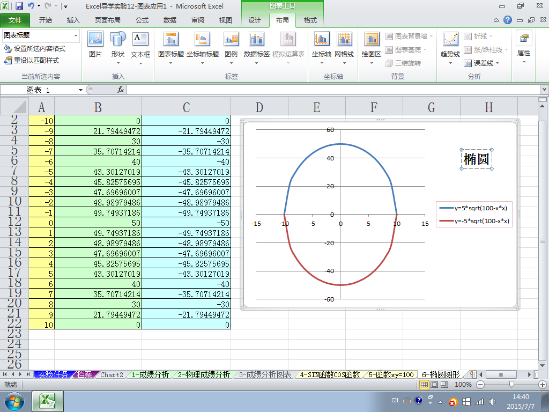The image size is (549, 412).
Task: Switch to Normal view in status bar
Action: pos(424,385)
